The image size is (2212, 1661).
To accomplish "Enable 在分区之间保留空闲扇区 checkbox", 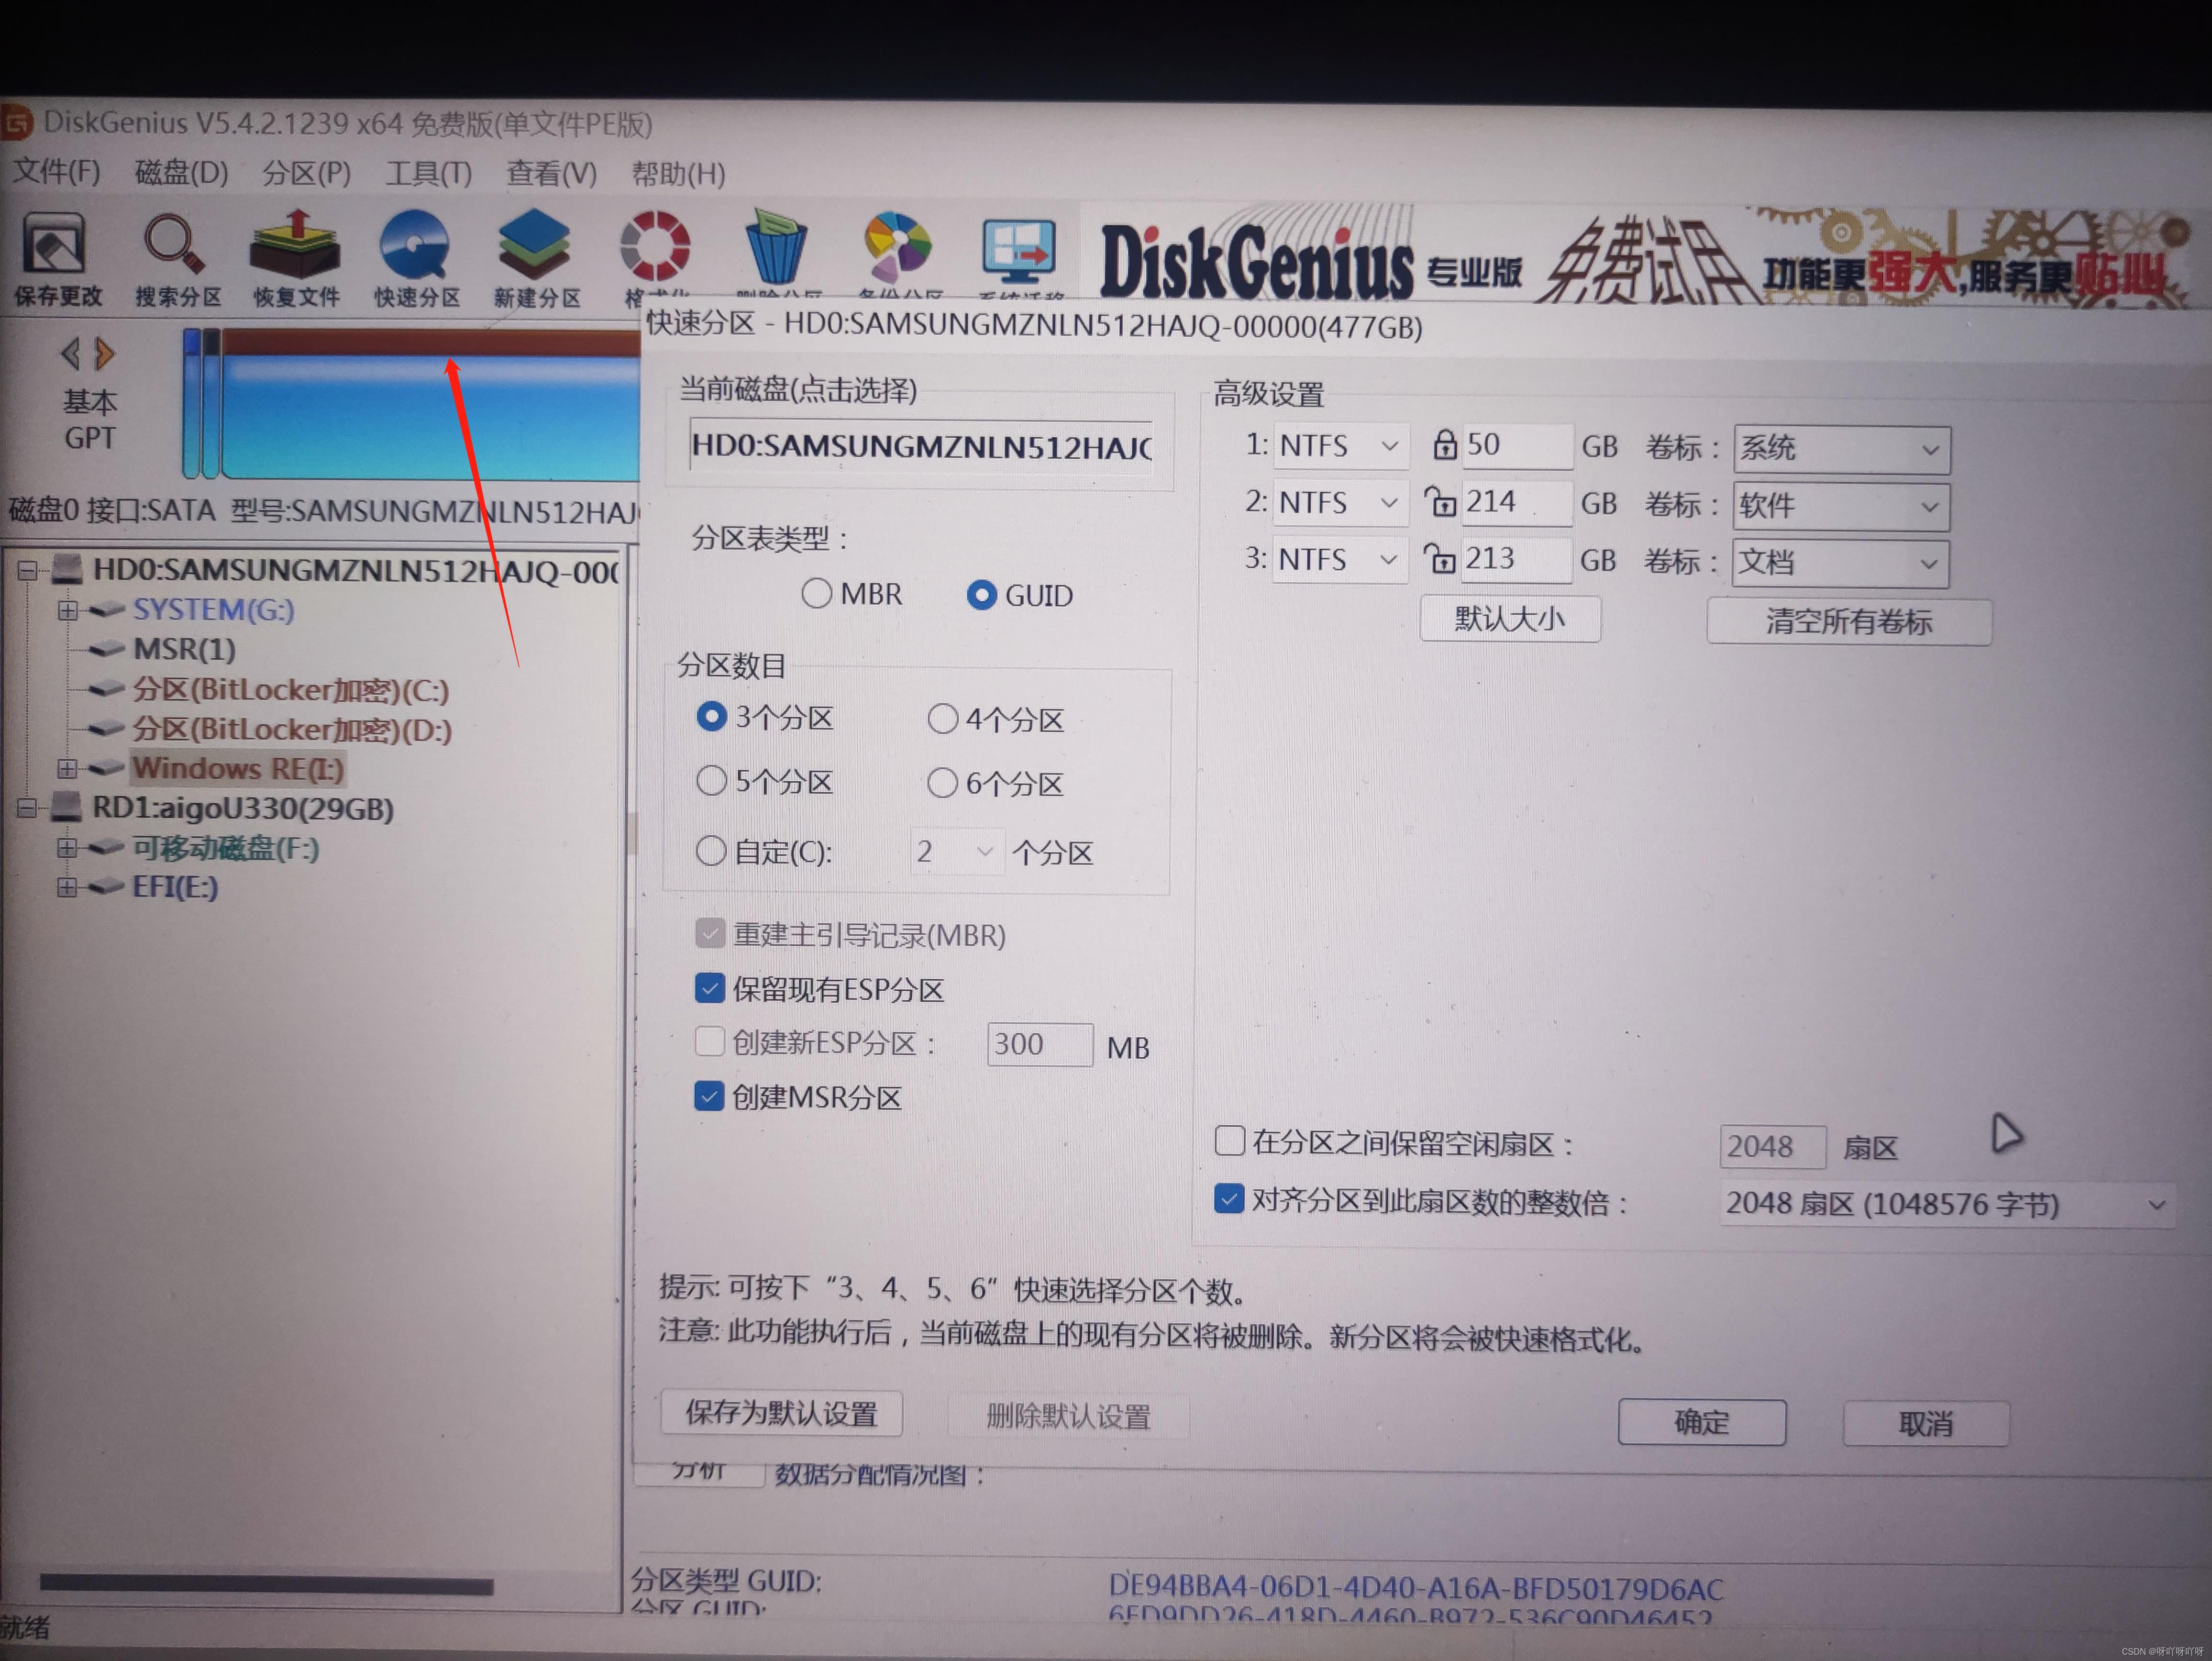I will point(1229,1141).
